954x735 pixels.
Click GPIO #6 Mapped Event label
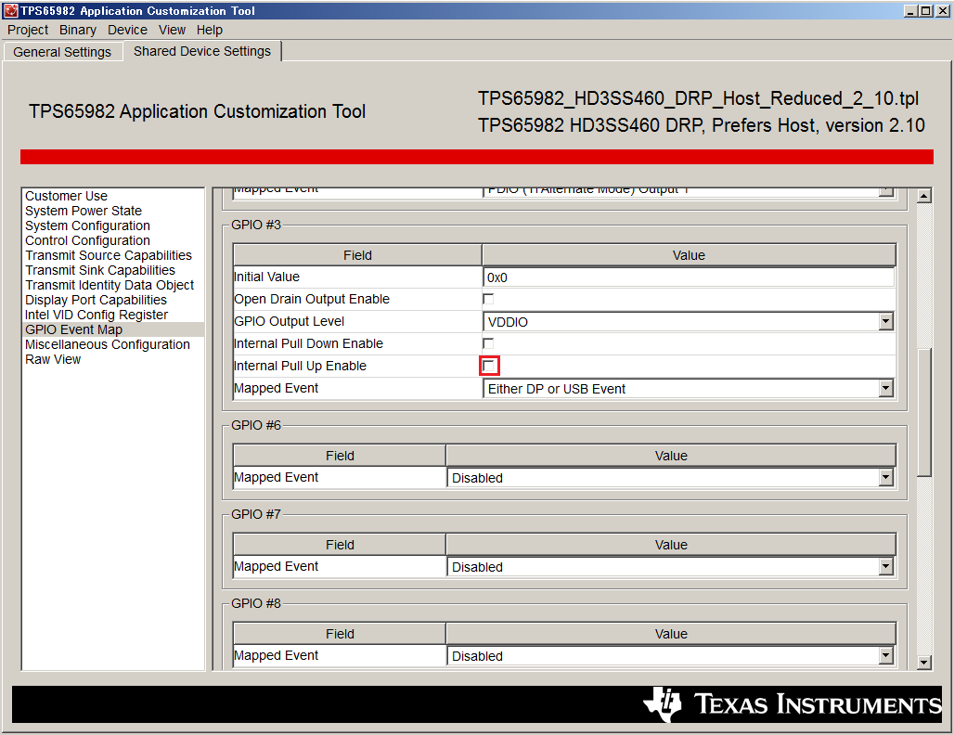277,477
